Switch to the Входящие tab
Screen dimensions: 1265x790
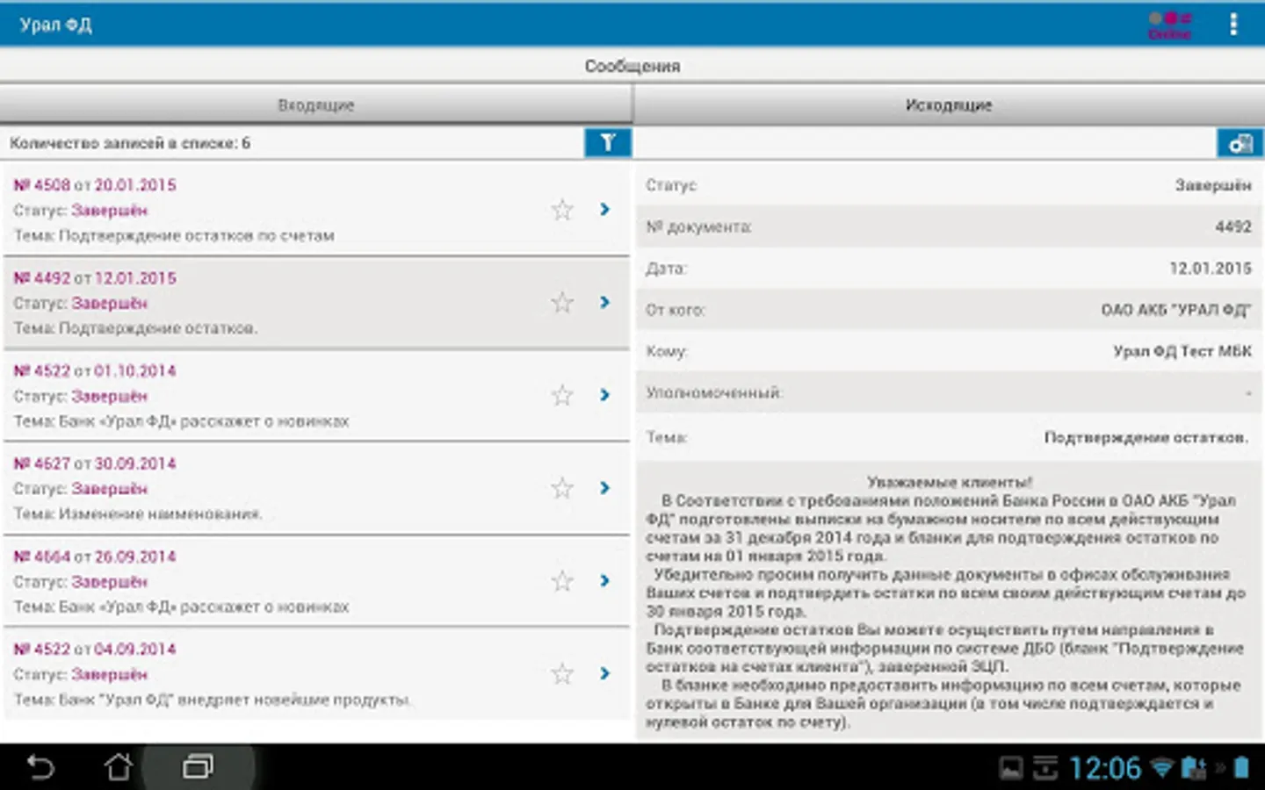[316, 104]
